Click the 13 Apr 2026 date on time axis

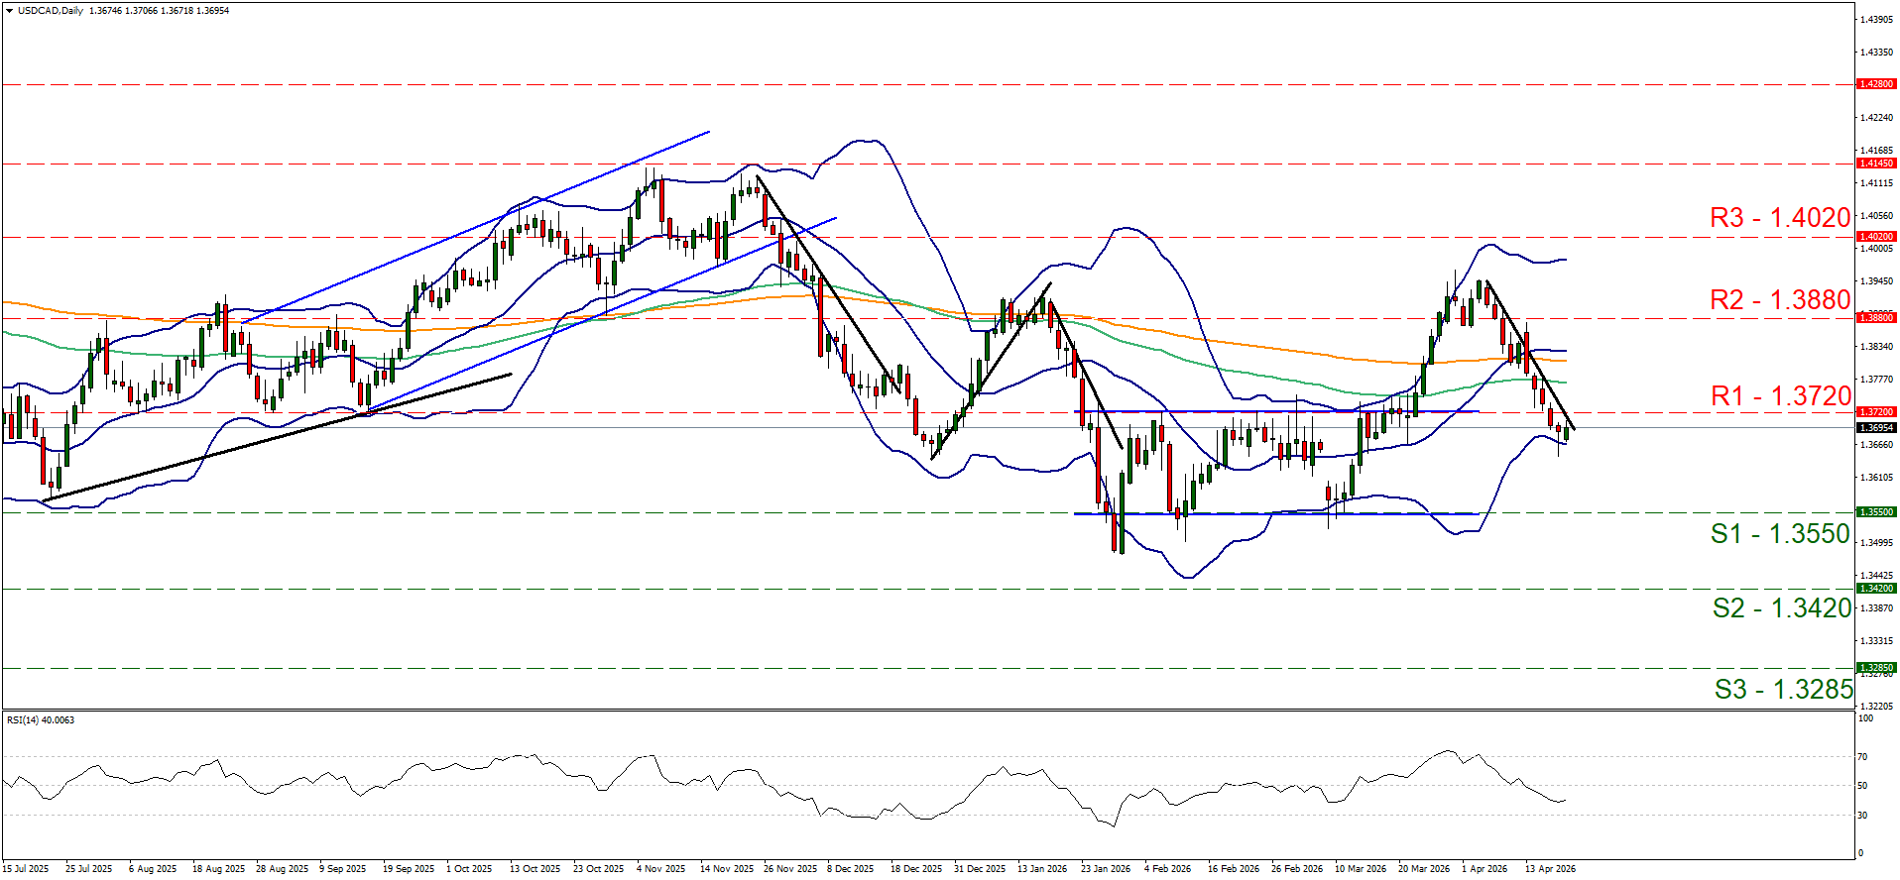pos(1550,869)
